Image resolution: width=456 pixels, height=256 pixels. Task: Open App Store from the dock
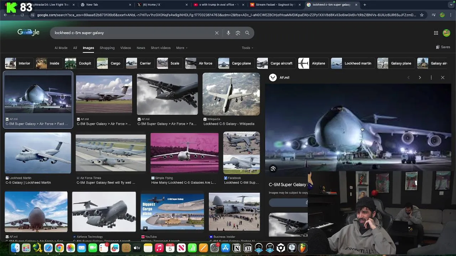[x=225, y=248]
